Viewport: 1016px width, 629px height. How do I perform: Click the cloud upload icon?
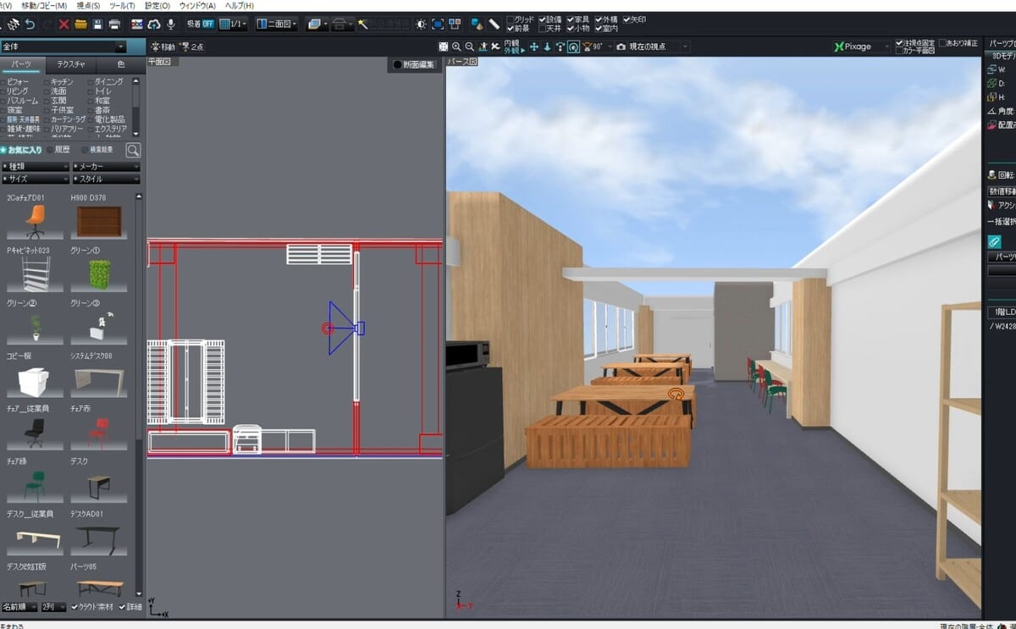coord(154,24)
